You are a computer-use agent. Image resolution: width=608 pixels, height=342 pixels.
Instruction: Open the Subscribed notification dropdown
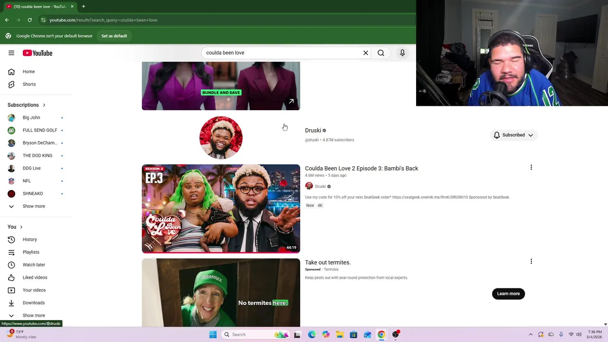tap(513, 135)
